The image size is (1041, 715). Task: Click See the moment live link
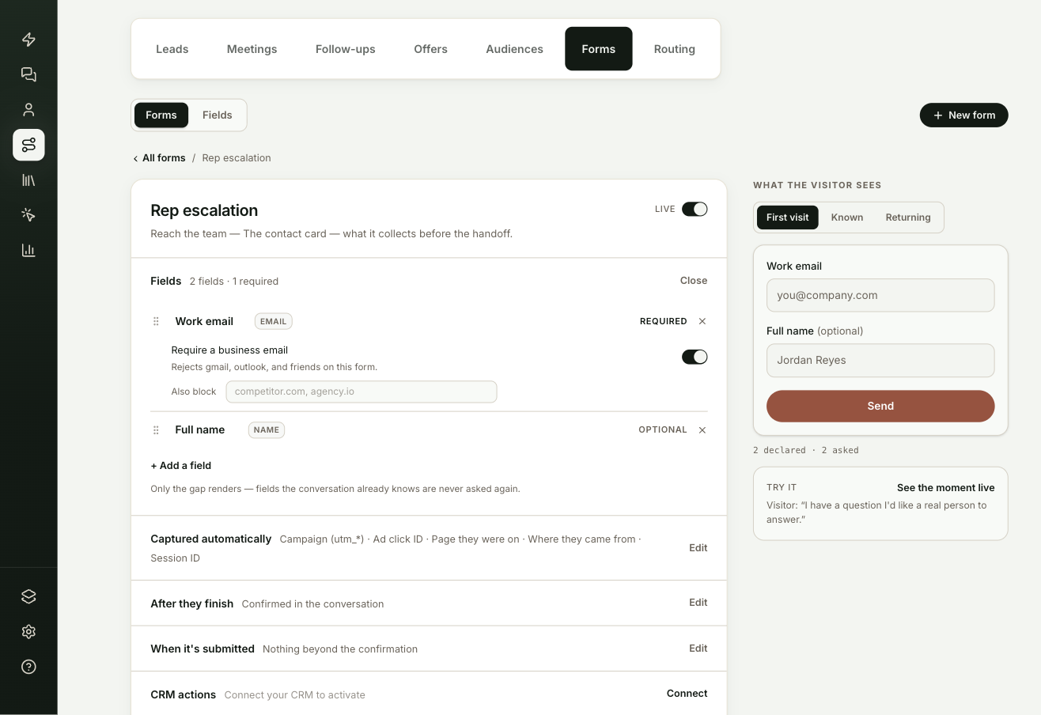946,488
